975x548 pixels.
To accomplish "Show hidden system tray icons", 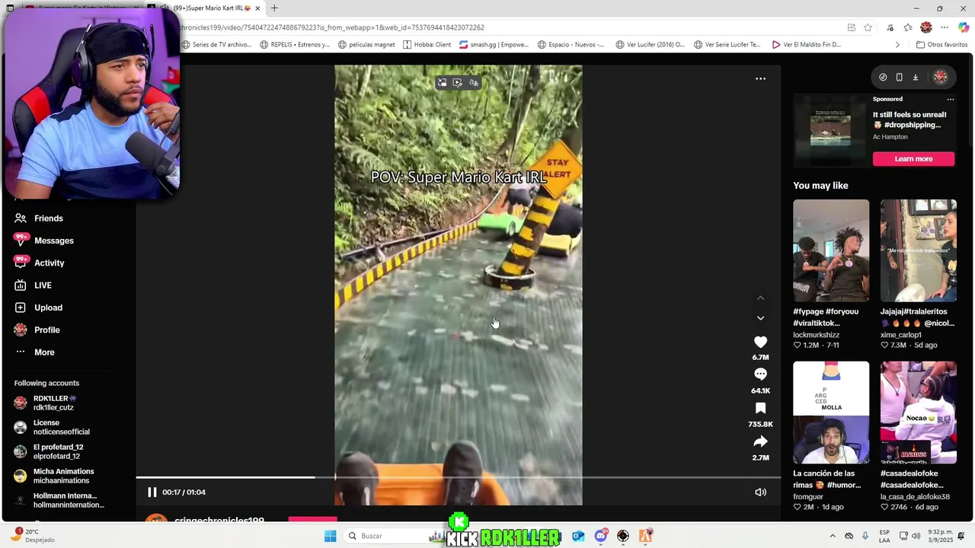I will [832, 536].
